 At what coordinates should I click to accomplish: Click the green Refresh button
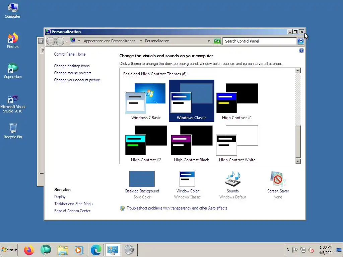point(217,41)
